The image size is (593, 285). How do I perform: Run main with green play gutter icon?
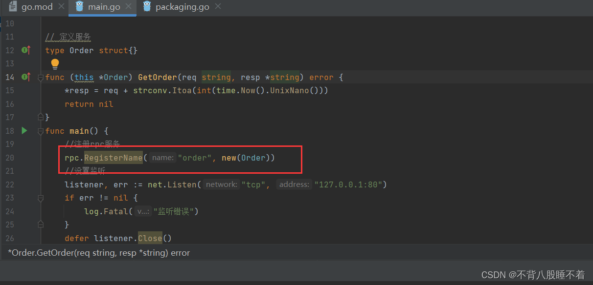coord(24,130)
